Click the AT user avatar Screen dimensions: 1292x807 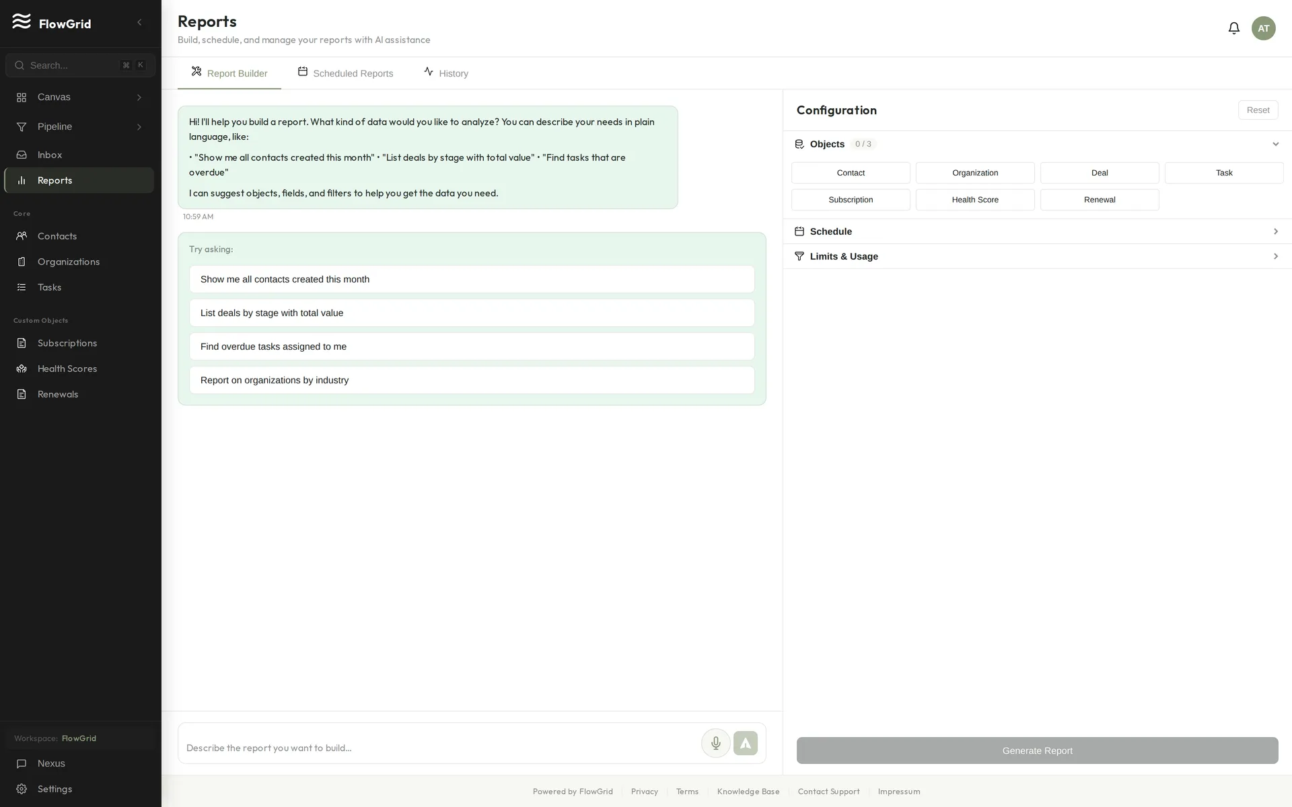1263,28
